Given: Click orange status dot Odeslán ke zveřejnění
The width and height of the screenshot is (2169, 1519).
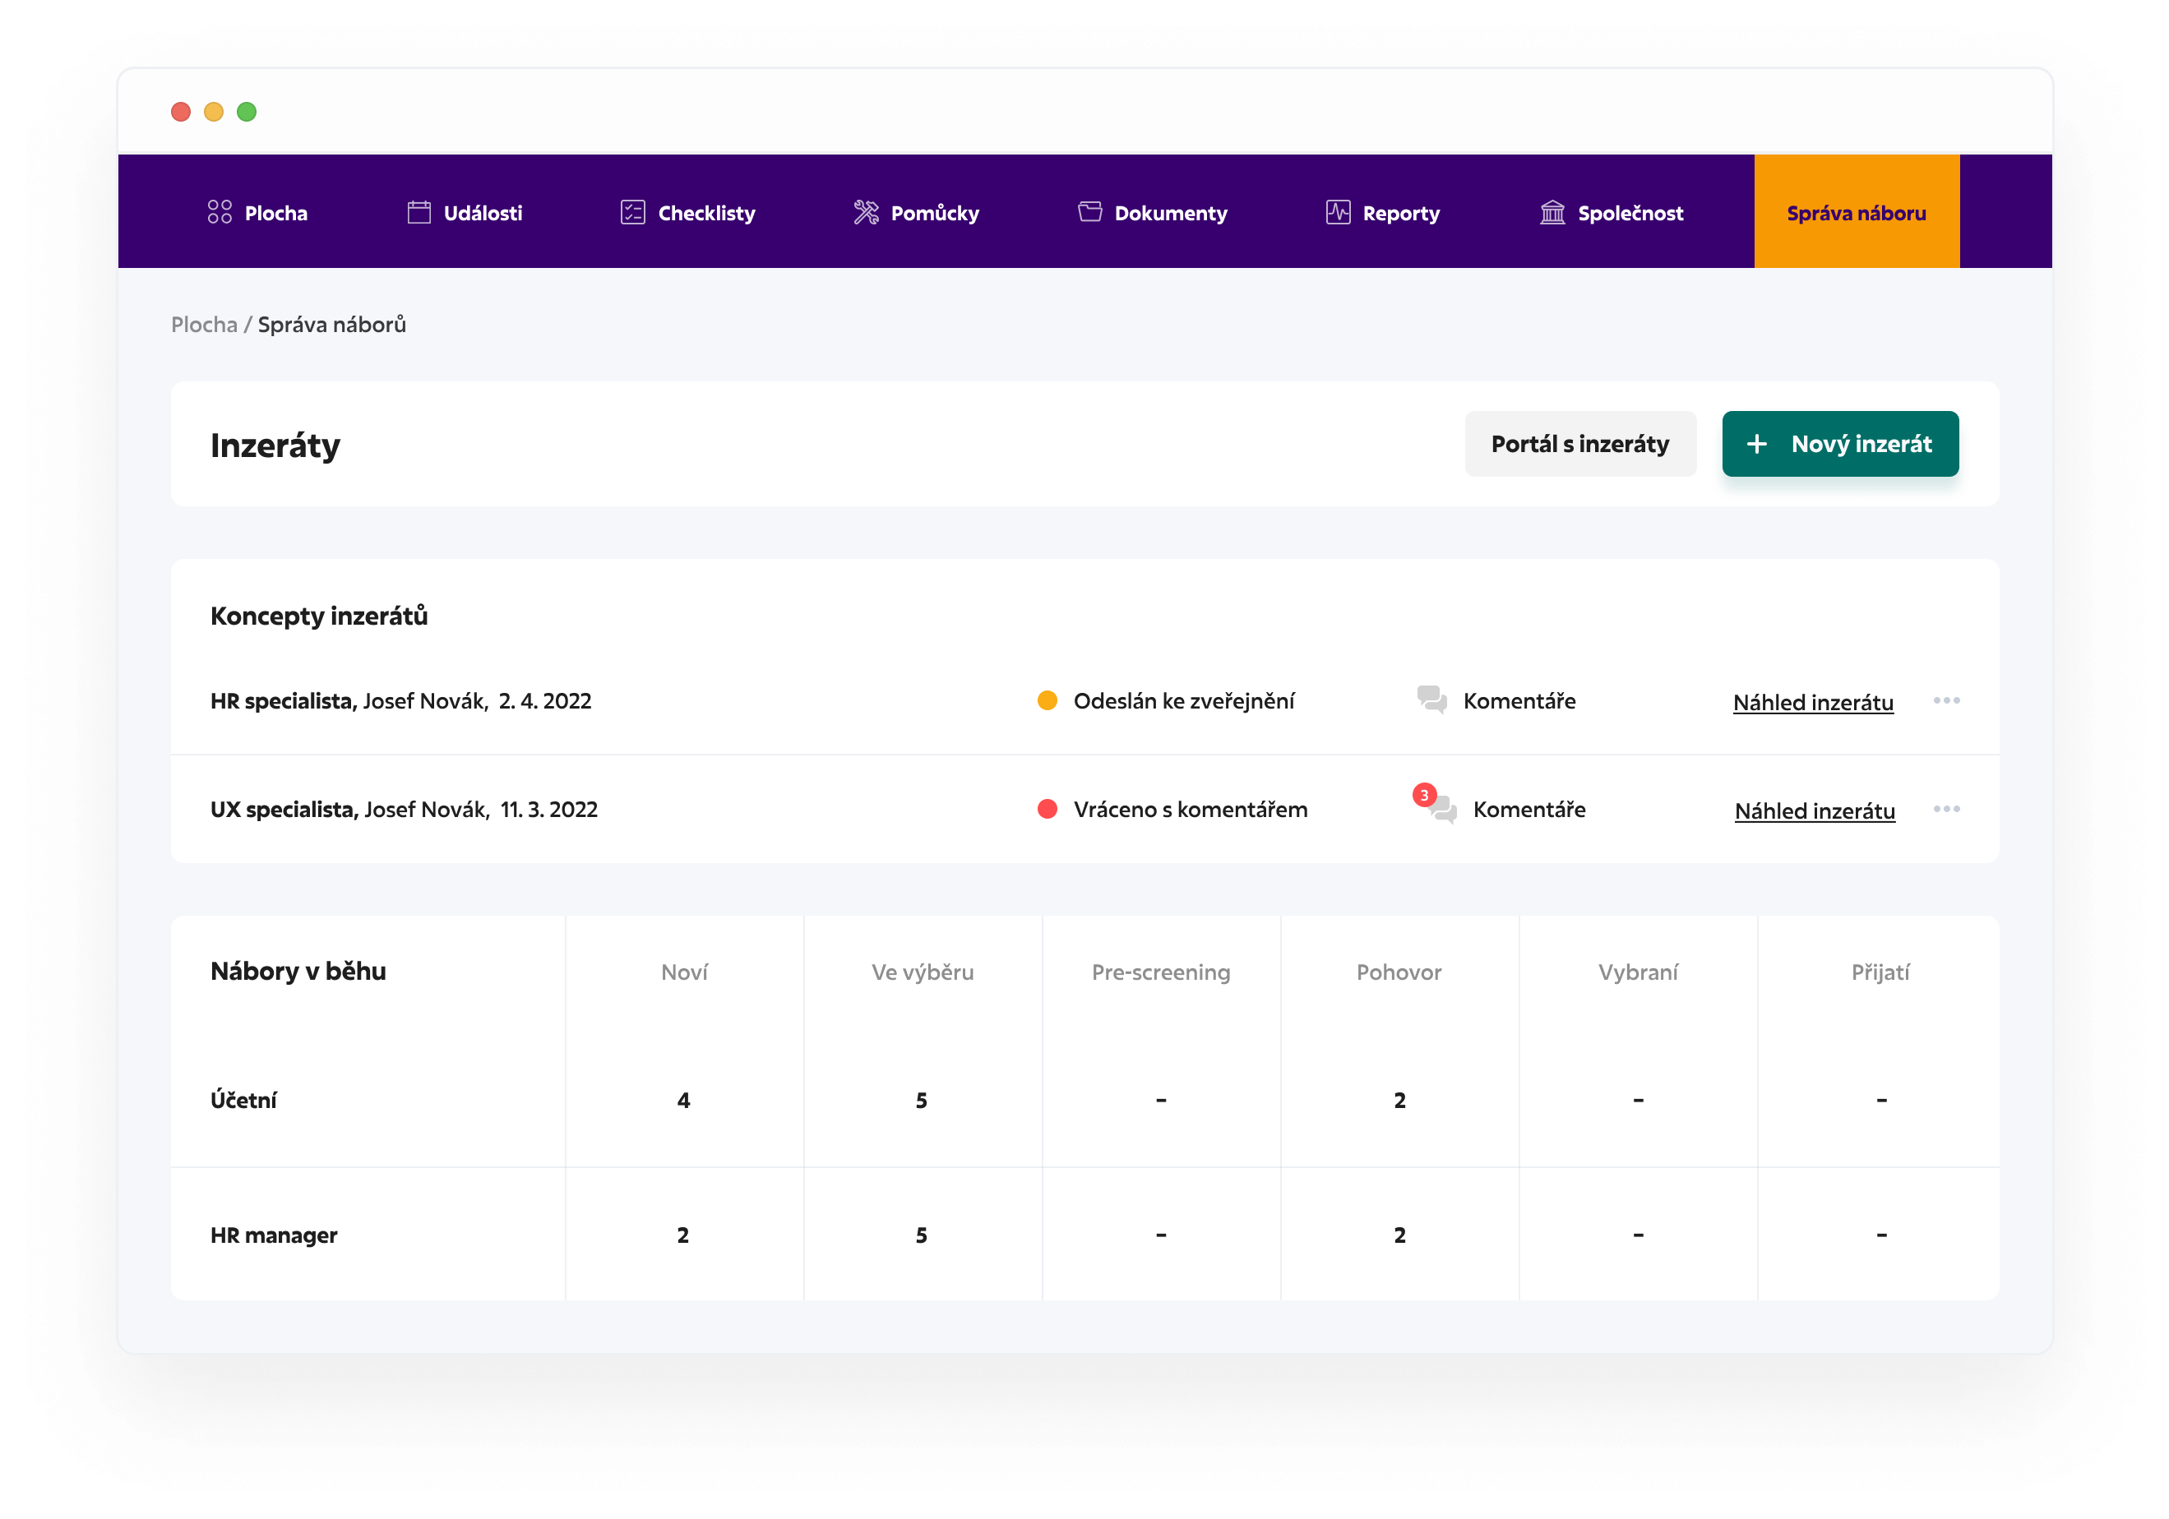Looking at the screenshot, I should [x=1047, y=700].
